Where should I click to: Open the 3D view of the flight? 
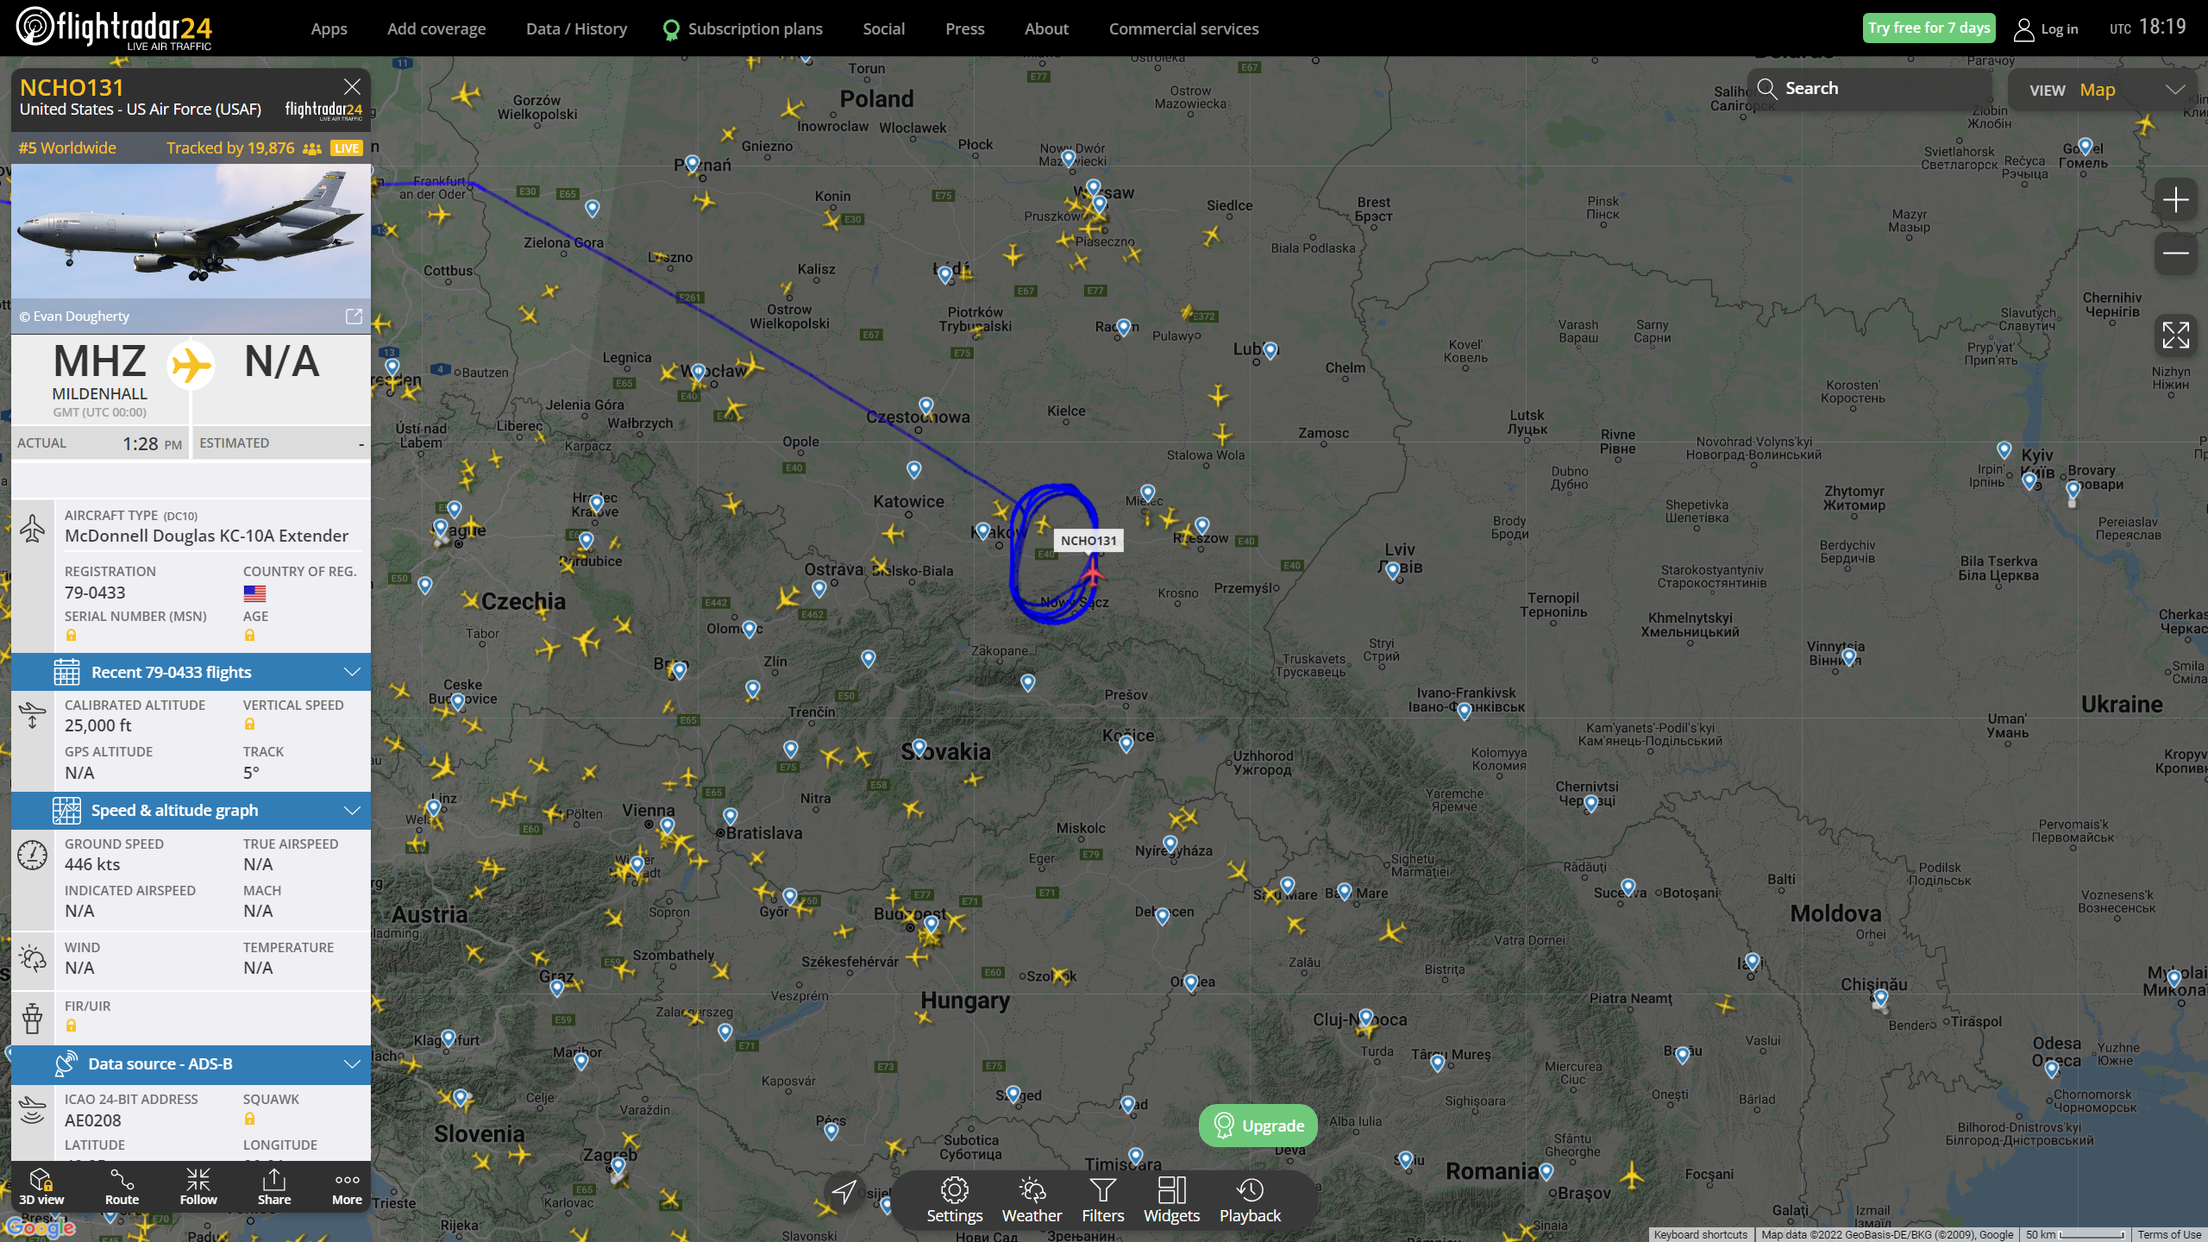tap(41, 1187)
